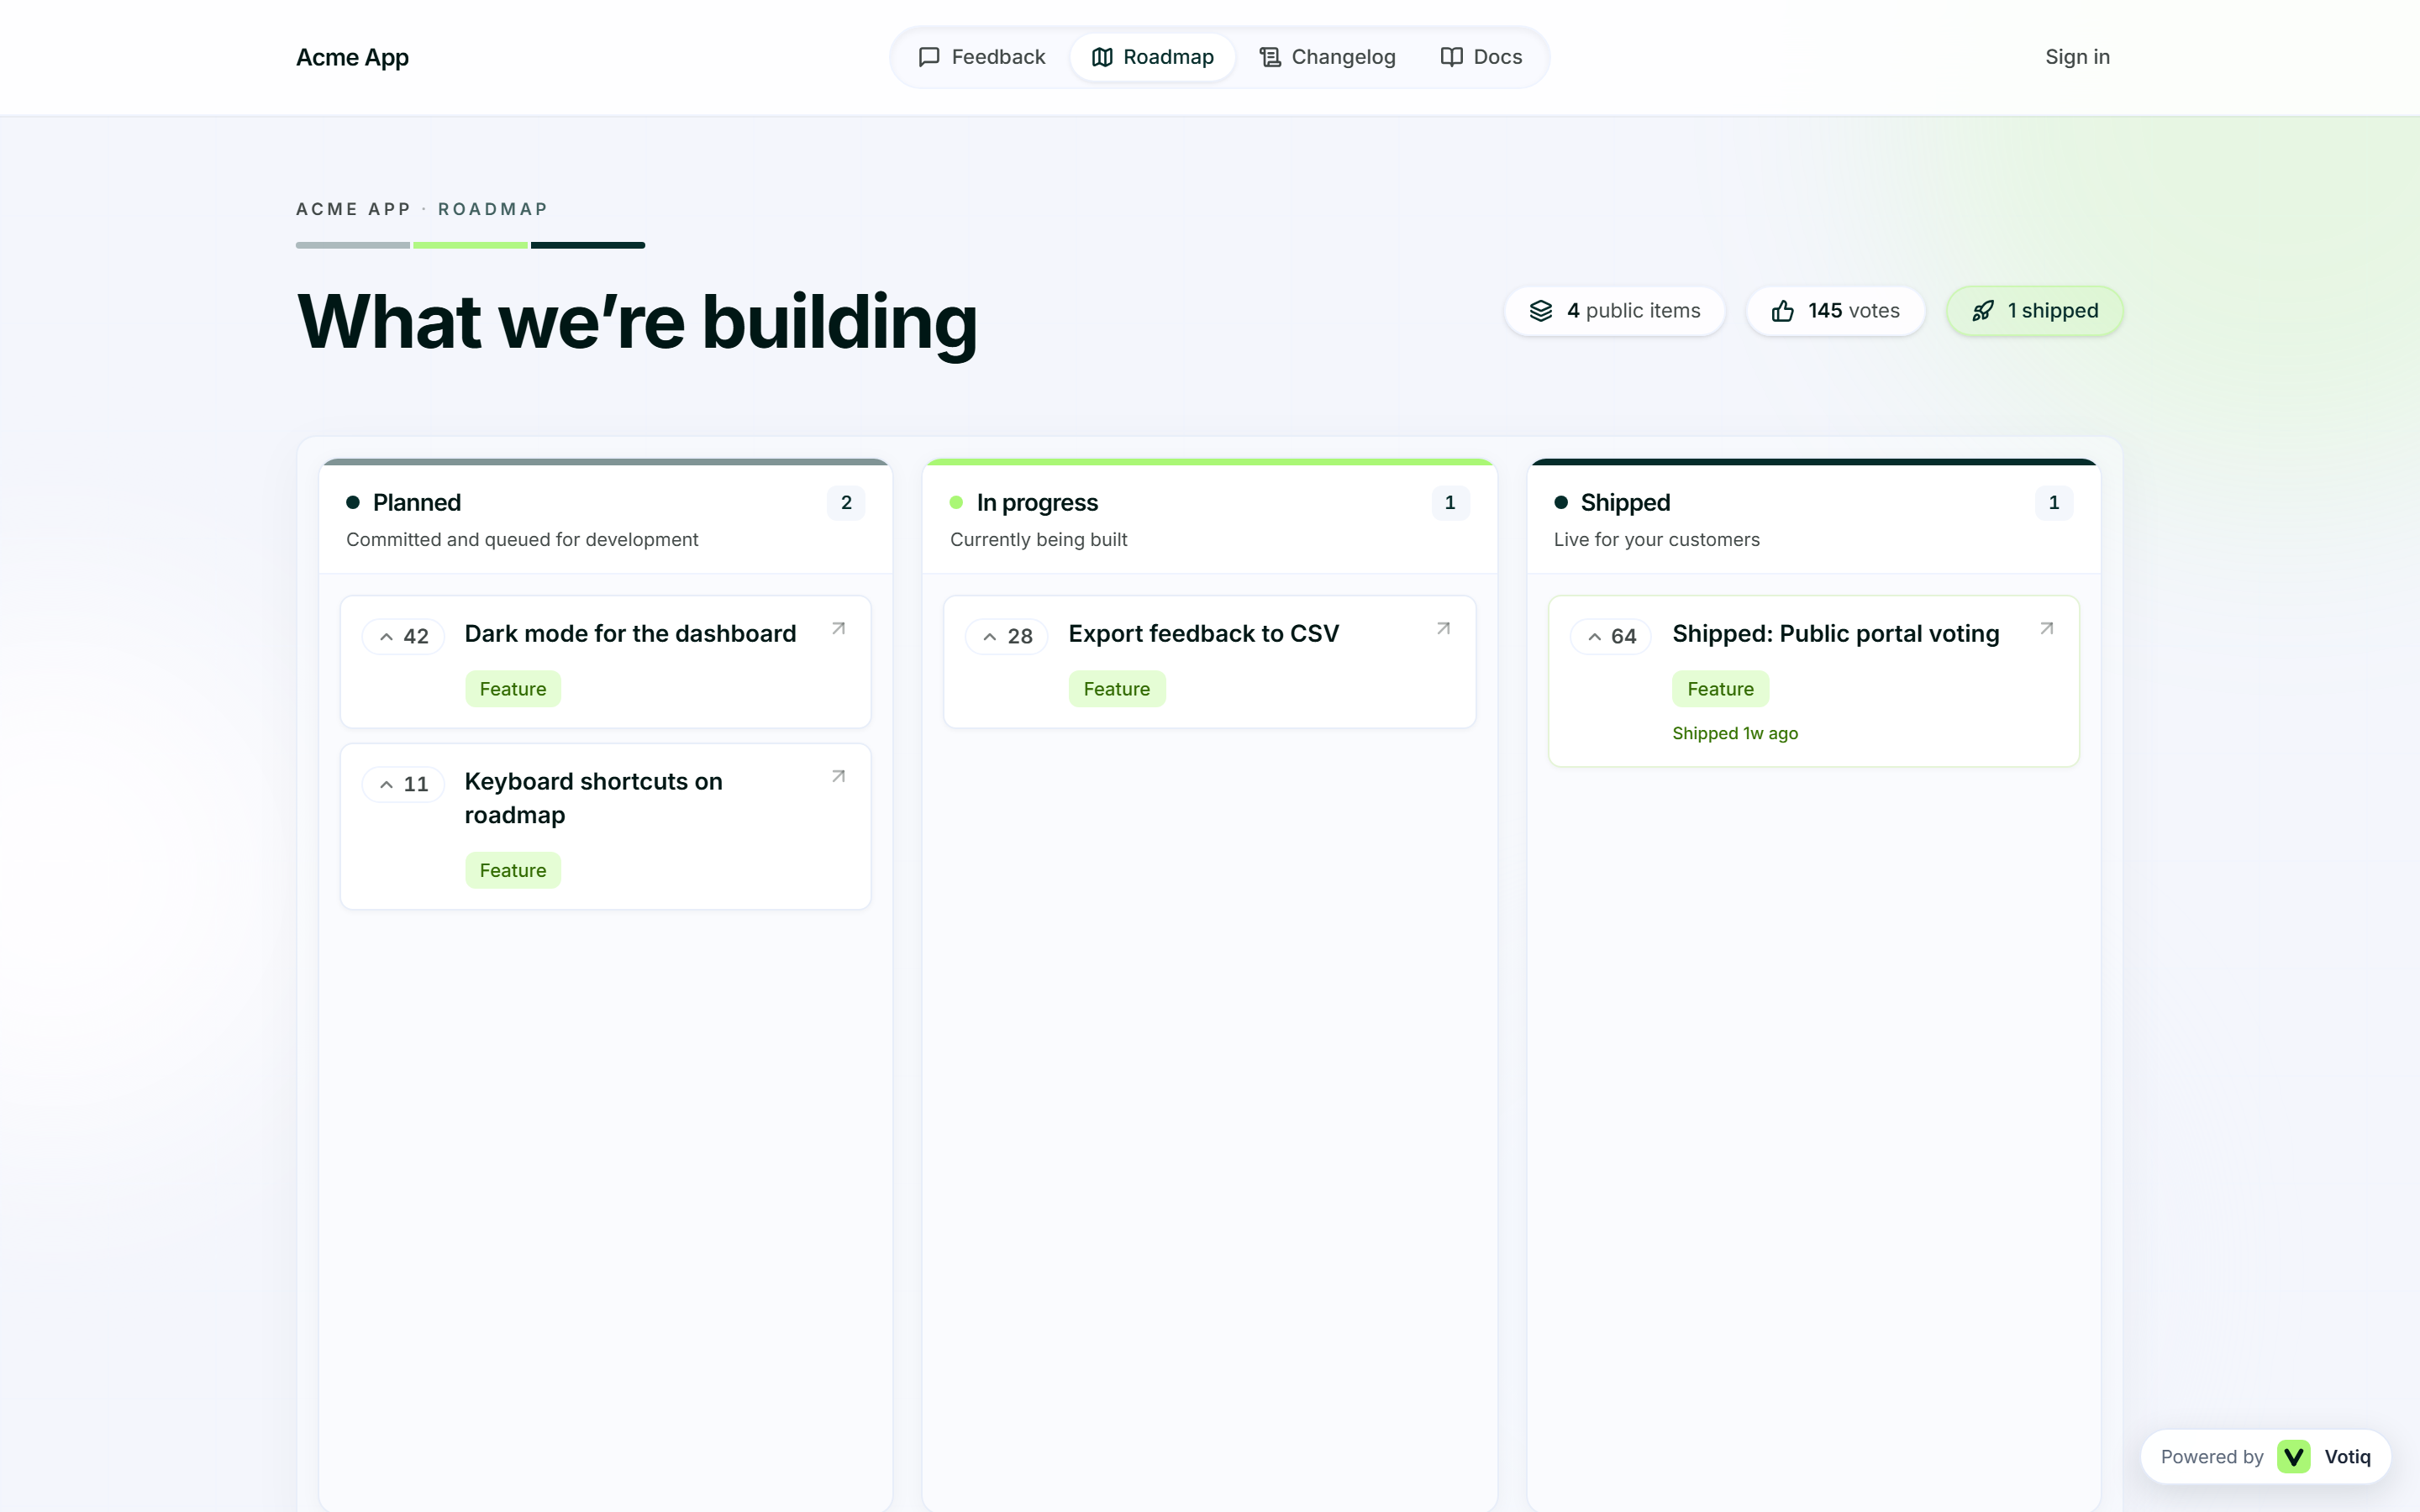The width and height of the screenshot is (2420, 1512).
Task: Click the layers icon in public items pill
Action: point(1541,311)
